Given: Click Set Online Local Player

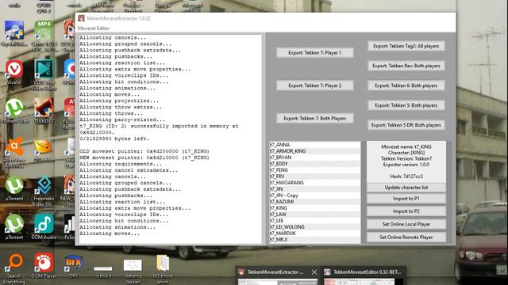Looking at the screenshot, I should (406, 224).
